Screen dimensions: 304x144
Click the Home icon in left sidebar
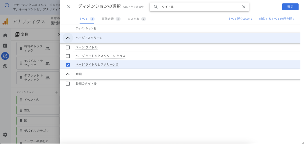pos(5,35)
